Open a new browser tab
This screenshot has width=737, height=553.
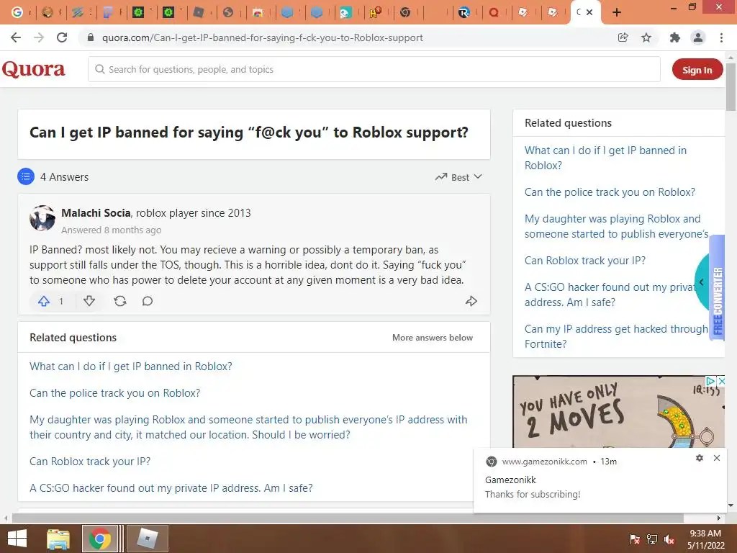[617, 13]
